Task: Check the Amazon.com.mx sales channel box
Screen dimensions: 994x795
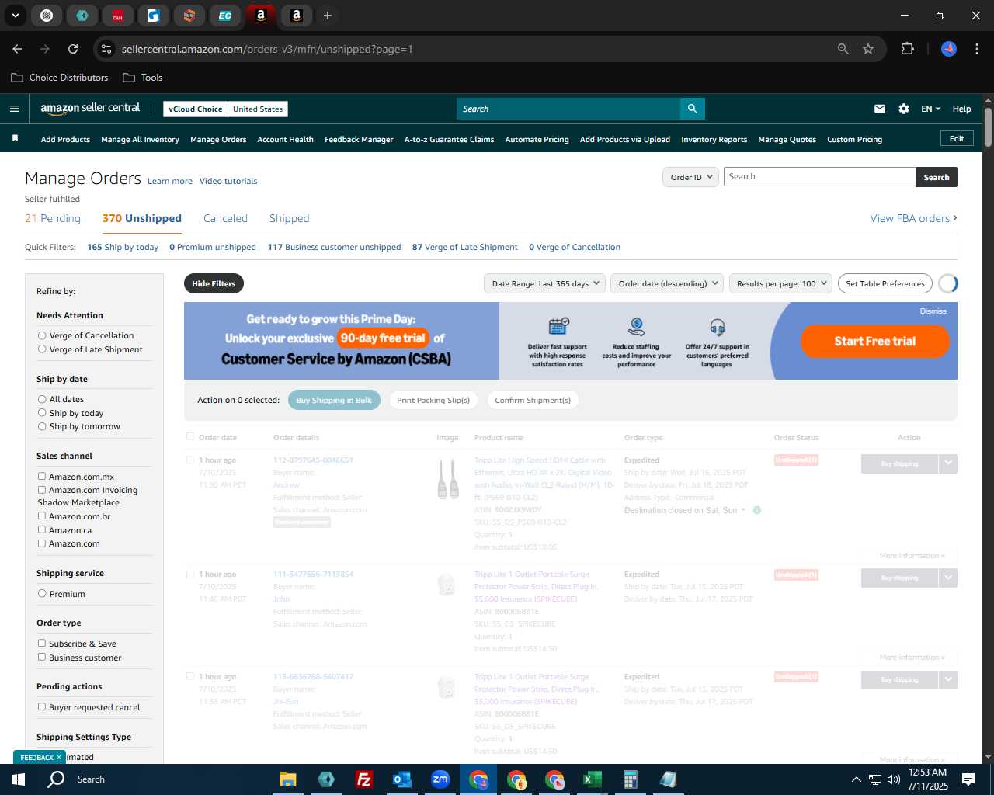Action: [42, 477]
